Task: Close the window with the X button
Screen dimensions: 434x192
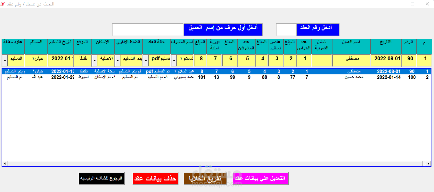Action: pos(427,4)
